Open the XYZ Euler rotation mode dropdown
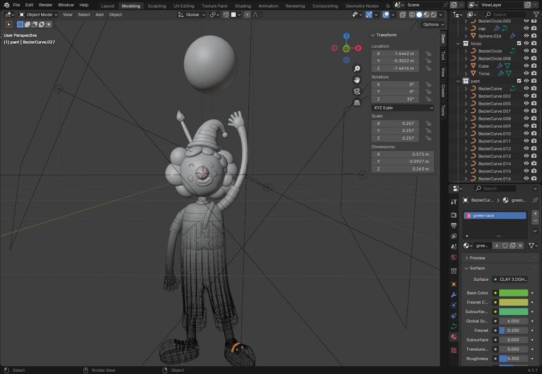The width and height of the screenshot is (542, 374). coord(402,108)
